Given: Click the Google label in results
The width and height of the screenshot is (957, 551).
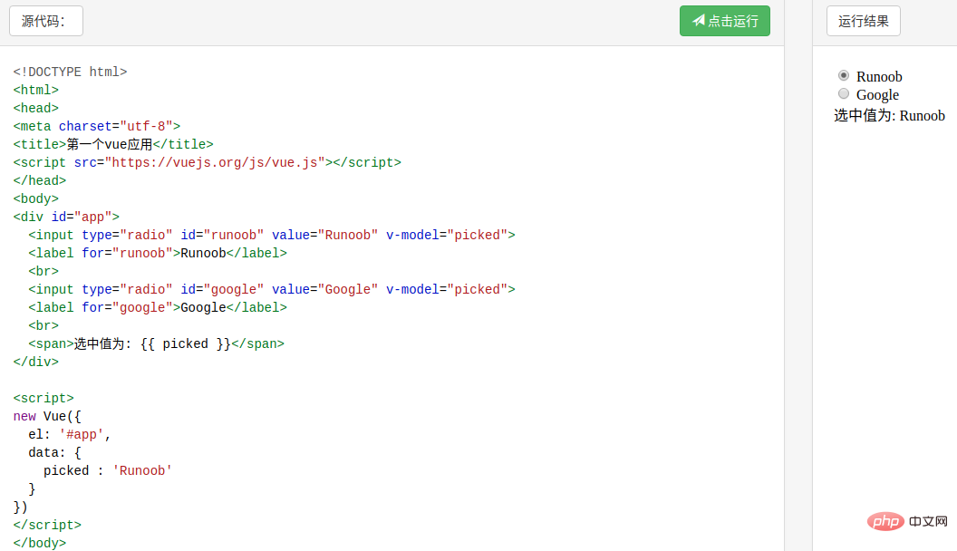Looking at the screenshot, I should (x=877, y=95).
